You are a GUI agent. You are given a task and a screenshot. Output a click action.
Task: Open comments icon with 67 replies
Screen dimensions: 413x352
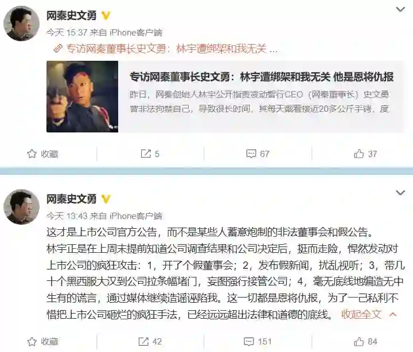point(251,154)
